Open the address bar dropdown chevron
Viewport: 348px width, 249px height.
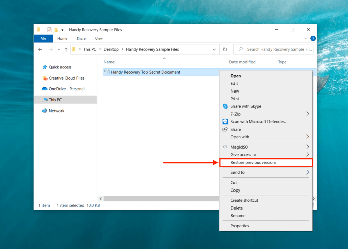click(214, 49)
